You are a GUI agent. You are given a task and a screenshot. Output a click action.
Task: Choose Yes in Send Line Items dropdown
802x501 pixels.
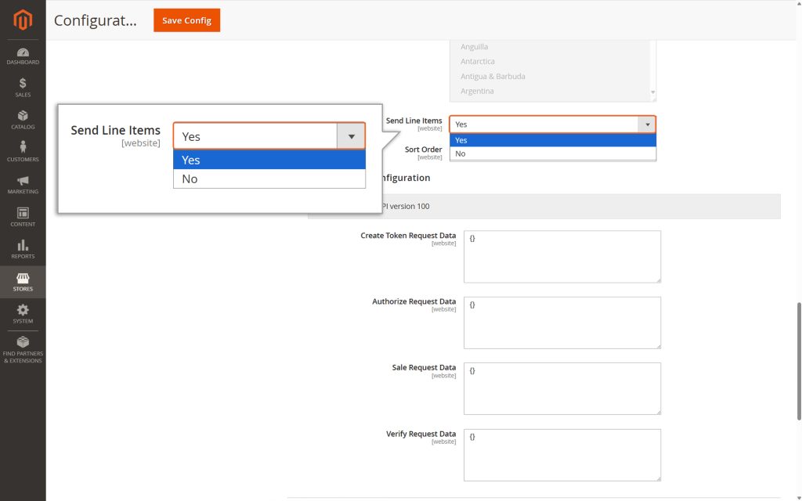pyautogui.click(x=552, y=140)
